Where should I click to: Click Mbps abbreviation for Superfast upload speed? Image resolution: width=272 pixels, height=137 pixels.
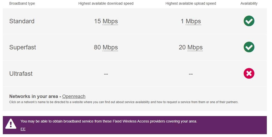point(195,47)
